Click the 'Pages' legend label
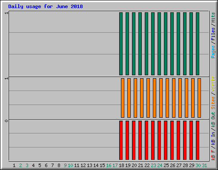 [213, 52]
